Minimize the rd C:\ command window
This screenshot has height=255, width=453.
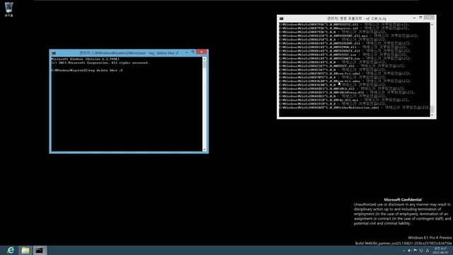(x=414, y=18)
